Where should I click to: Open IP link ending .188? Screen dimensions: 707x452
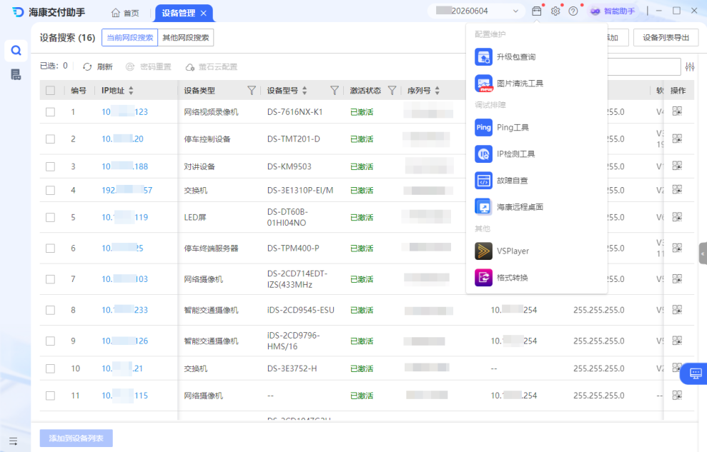(125, 166)
